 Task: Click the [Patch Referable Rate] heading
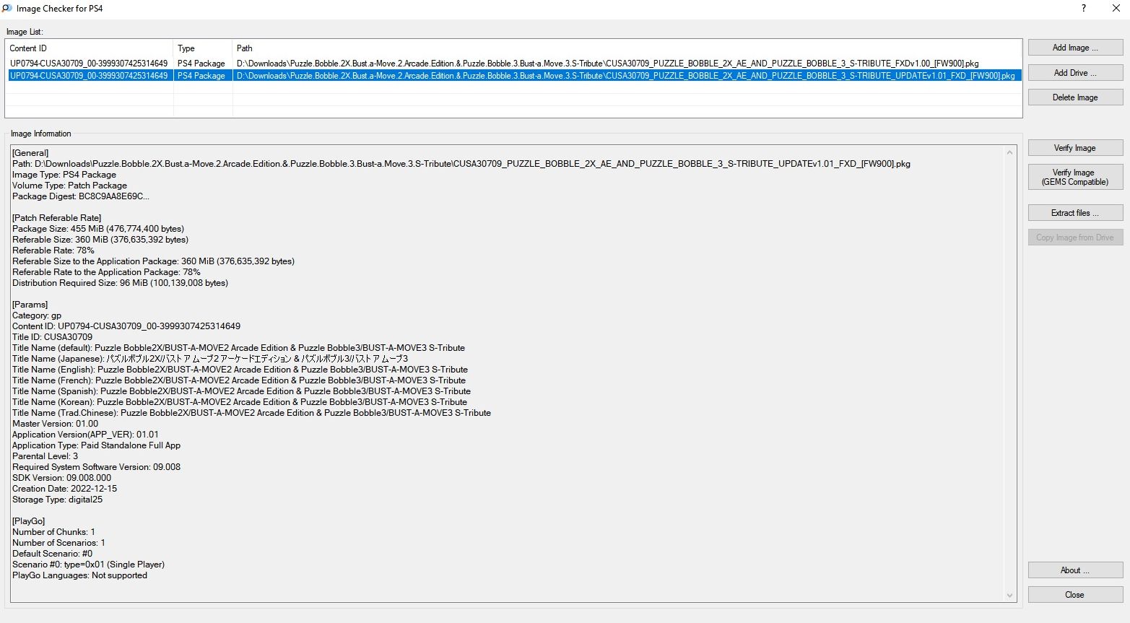[56, 218]
